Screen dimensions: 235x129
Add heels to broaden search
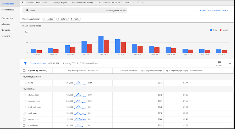(x=75, y=19)
